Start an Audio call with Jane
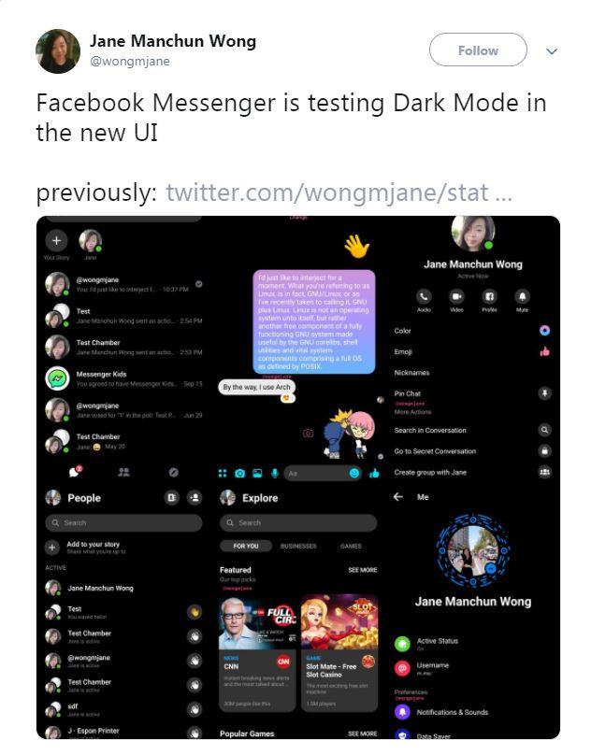Image resolution: width=591 pixels, height=755 pixels. (x=424, y=296)
